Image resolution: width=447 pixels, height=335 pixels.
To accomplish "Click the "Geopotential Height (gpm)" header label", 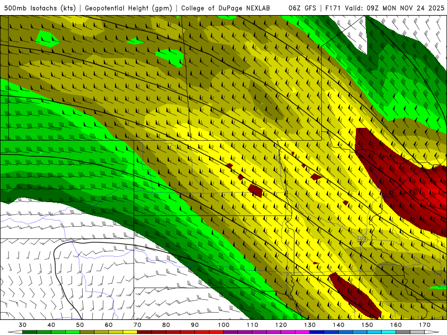I will click(129, 8).
